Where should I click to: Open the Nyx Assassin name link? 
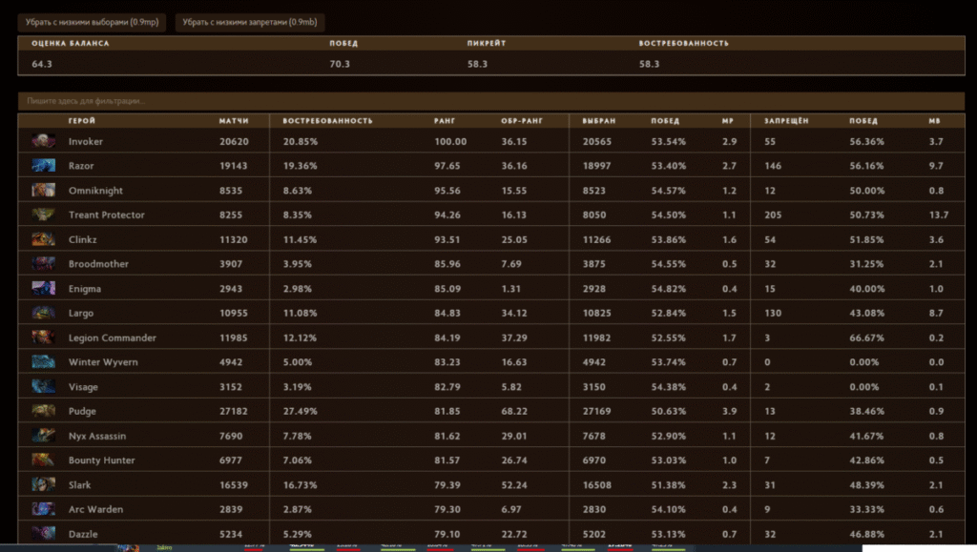click(97, 436)
